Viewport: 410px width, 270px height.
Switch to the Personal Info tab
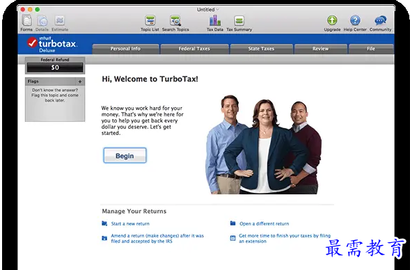click(x=125, y=49)
